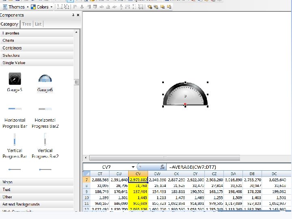Make components the same width
The height and width of the screenshot is (219, 292).
[x=128, y=7]
